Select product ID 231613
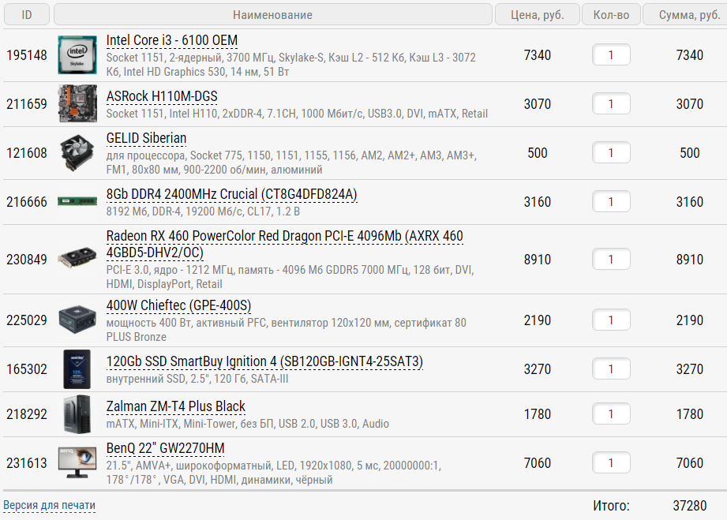 click(27, 462)
